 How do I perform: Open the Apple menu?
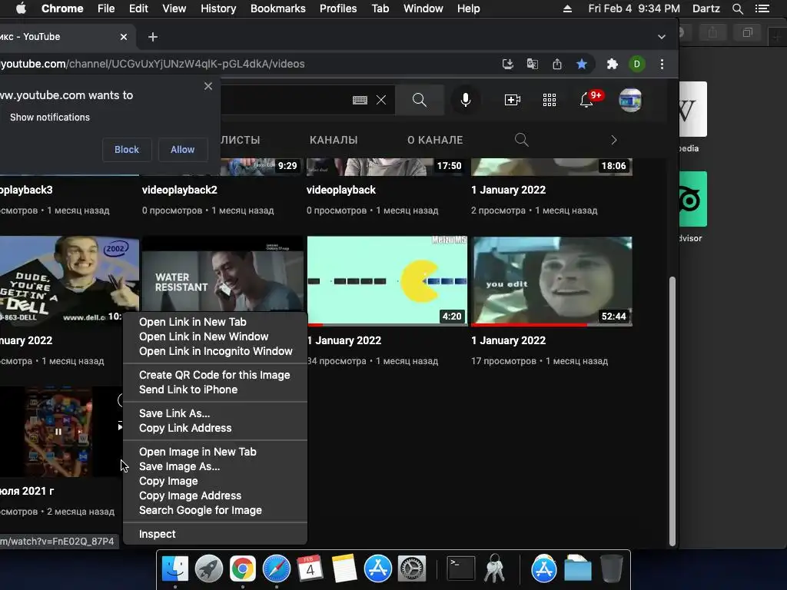point(21,8)
